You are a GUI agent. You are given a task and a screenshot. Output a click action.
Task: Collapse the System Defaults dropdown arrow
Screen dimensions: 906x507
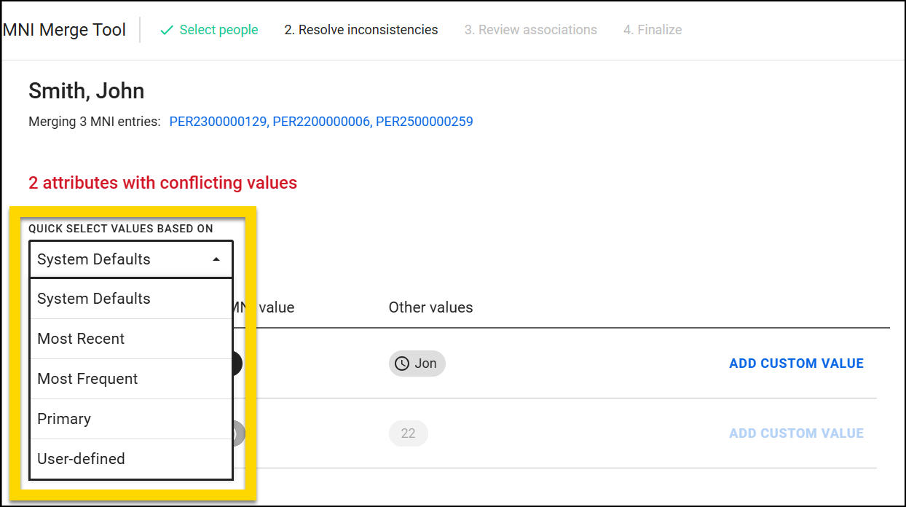216,258
